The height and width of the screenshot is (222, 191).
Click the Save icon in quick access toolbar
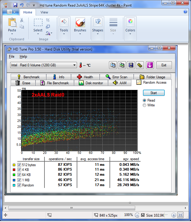point(15,5)
